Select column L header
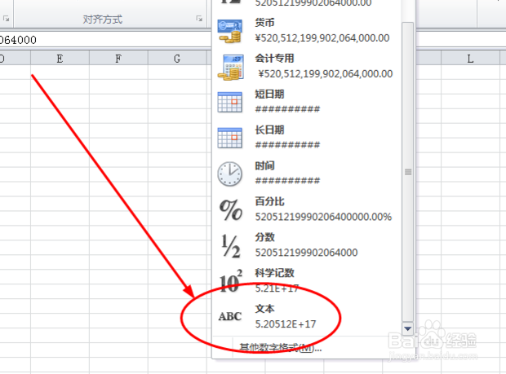The image size is (506, 374). click(470, 59)
